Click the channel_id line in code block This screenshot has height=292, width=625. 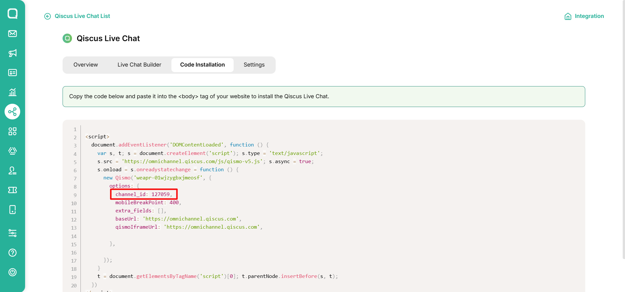pyautogui.click(x=144, y=194)
